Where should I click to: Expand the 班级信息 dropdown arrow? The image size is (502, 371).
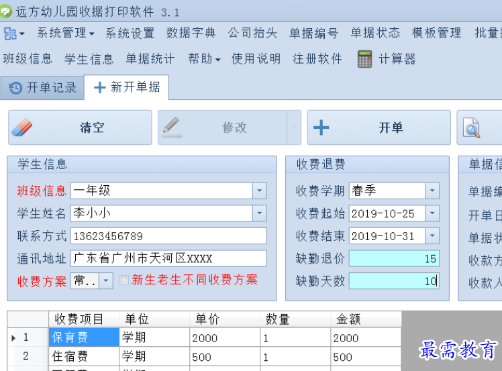tap(259, 191)
